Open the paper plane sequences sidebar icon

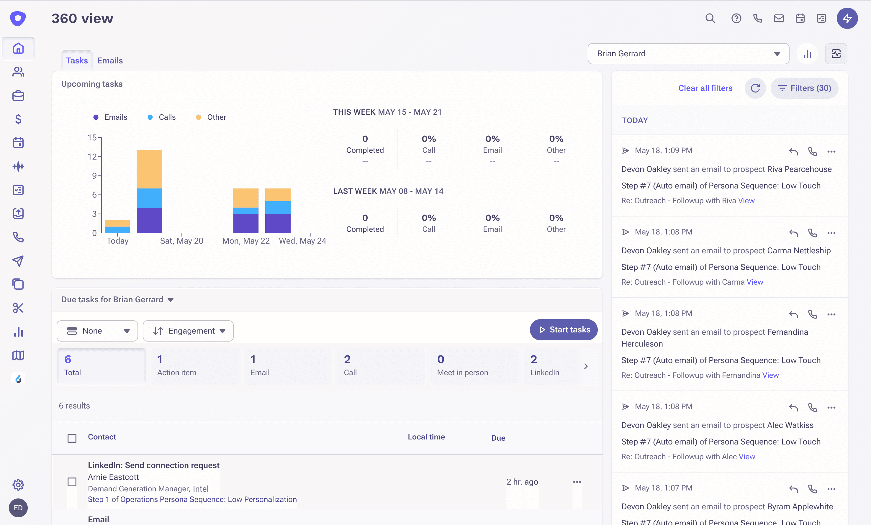coord(18,261)
